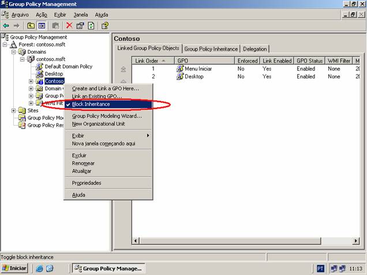Open the Ação menu
The image size is (367, 275).
click(x=42, y=15)
